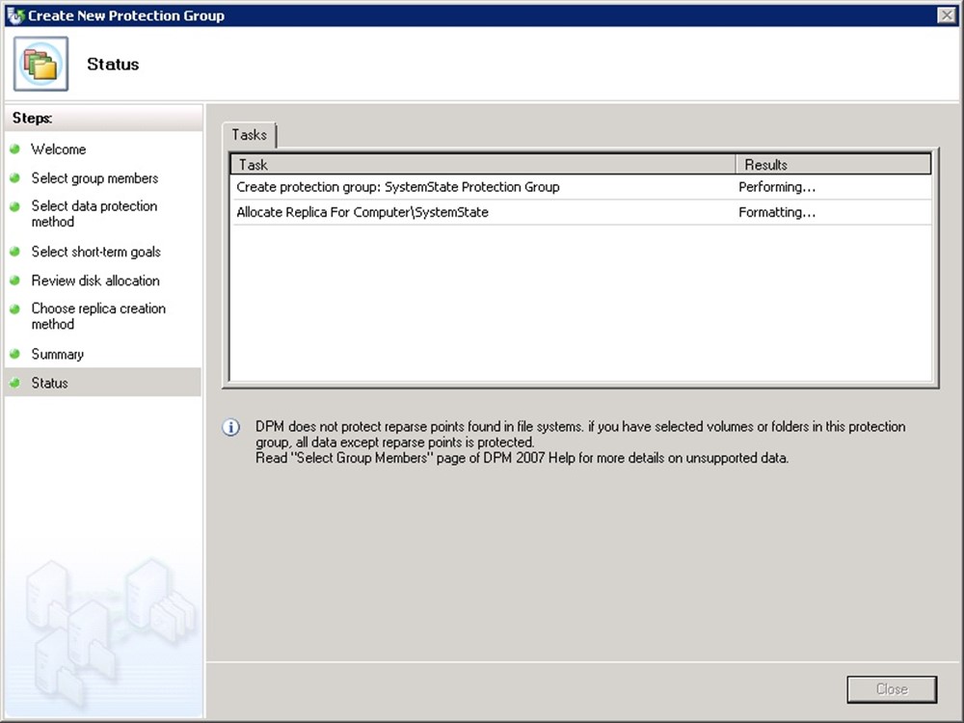Click the green bullet next to Summary
964x723 pixels.
click(14, 354)
